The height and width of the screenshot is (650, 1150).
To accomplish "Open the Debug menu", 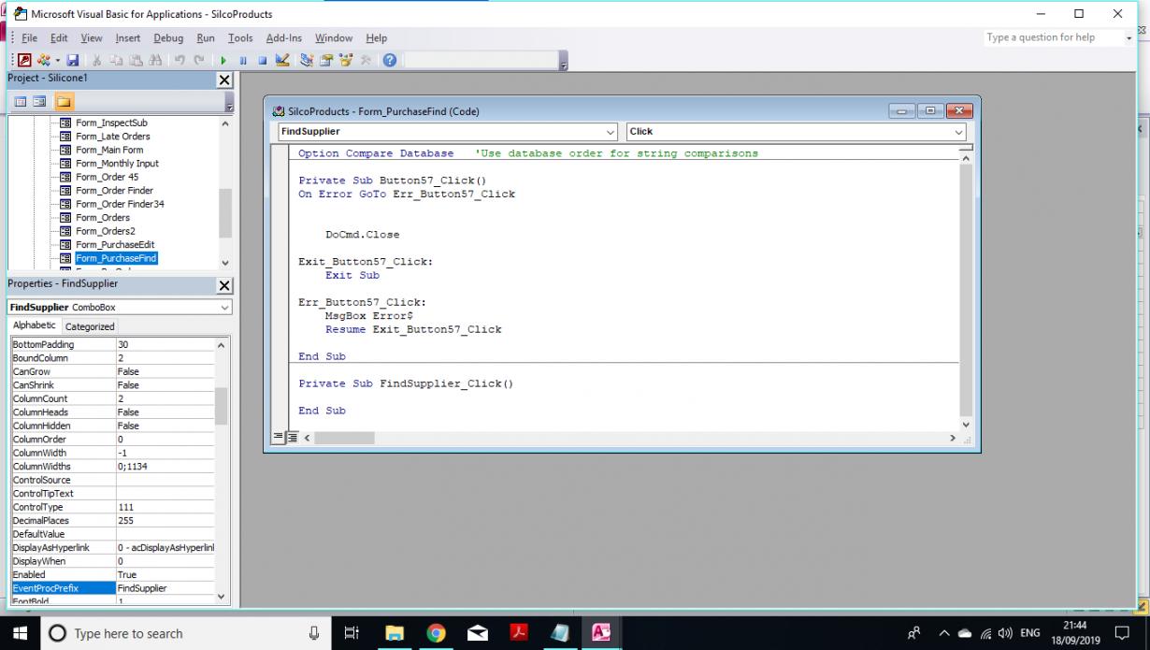I will tap(168, 38).
